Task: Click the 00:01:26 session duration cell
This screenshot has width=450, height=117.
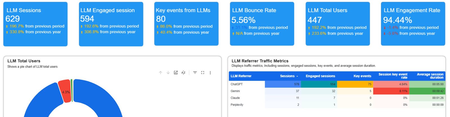Action: 427,98
